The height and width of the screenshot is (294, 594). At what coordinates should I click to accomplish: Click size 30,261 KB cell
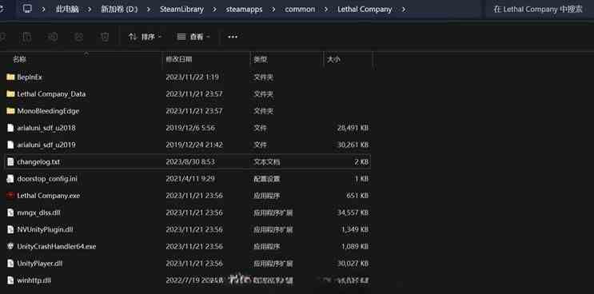point(353,145)
